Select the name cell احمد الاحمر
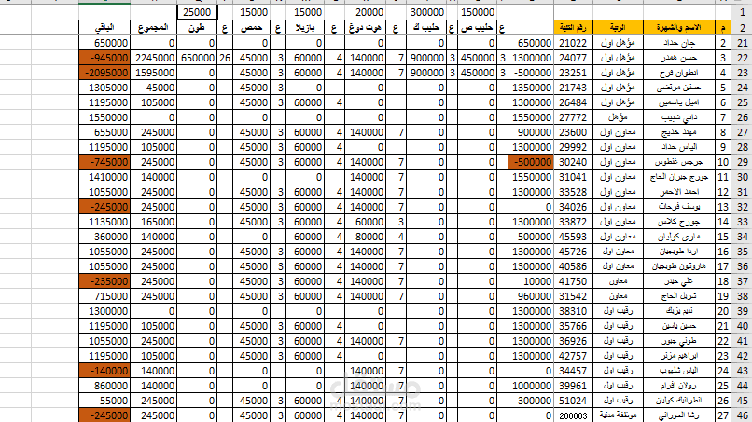Image resolution: width=752 pixels, height=422 pixels. tap(678, 192)
